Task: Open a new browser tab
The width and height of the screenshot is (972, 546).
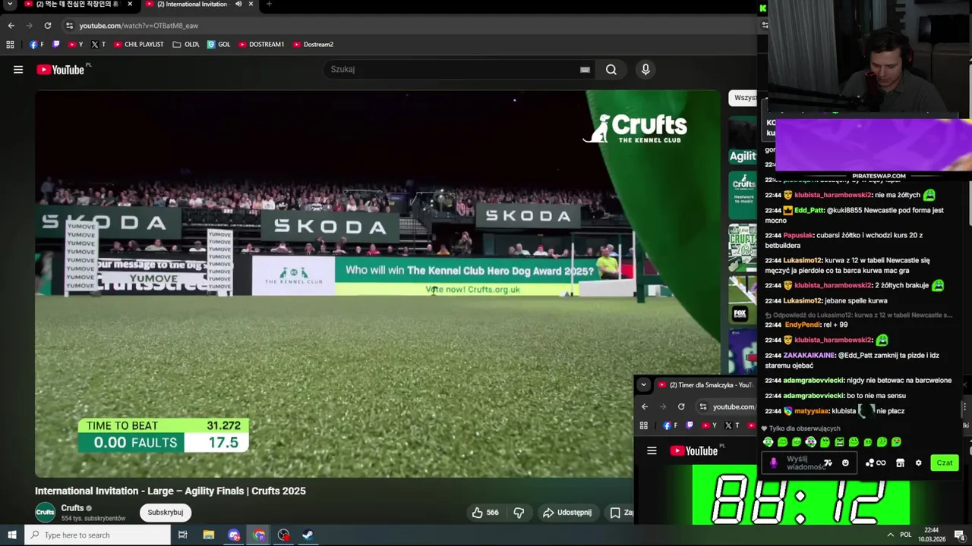Action: pos(269,4)
